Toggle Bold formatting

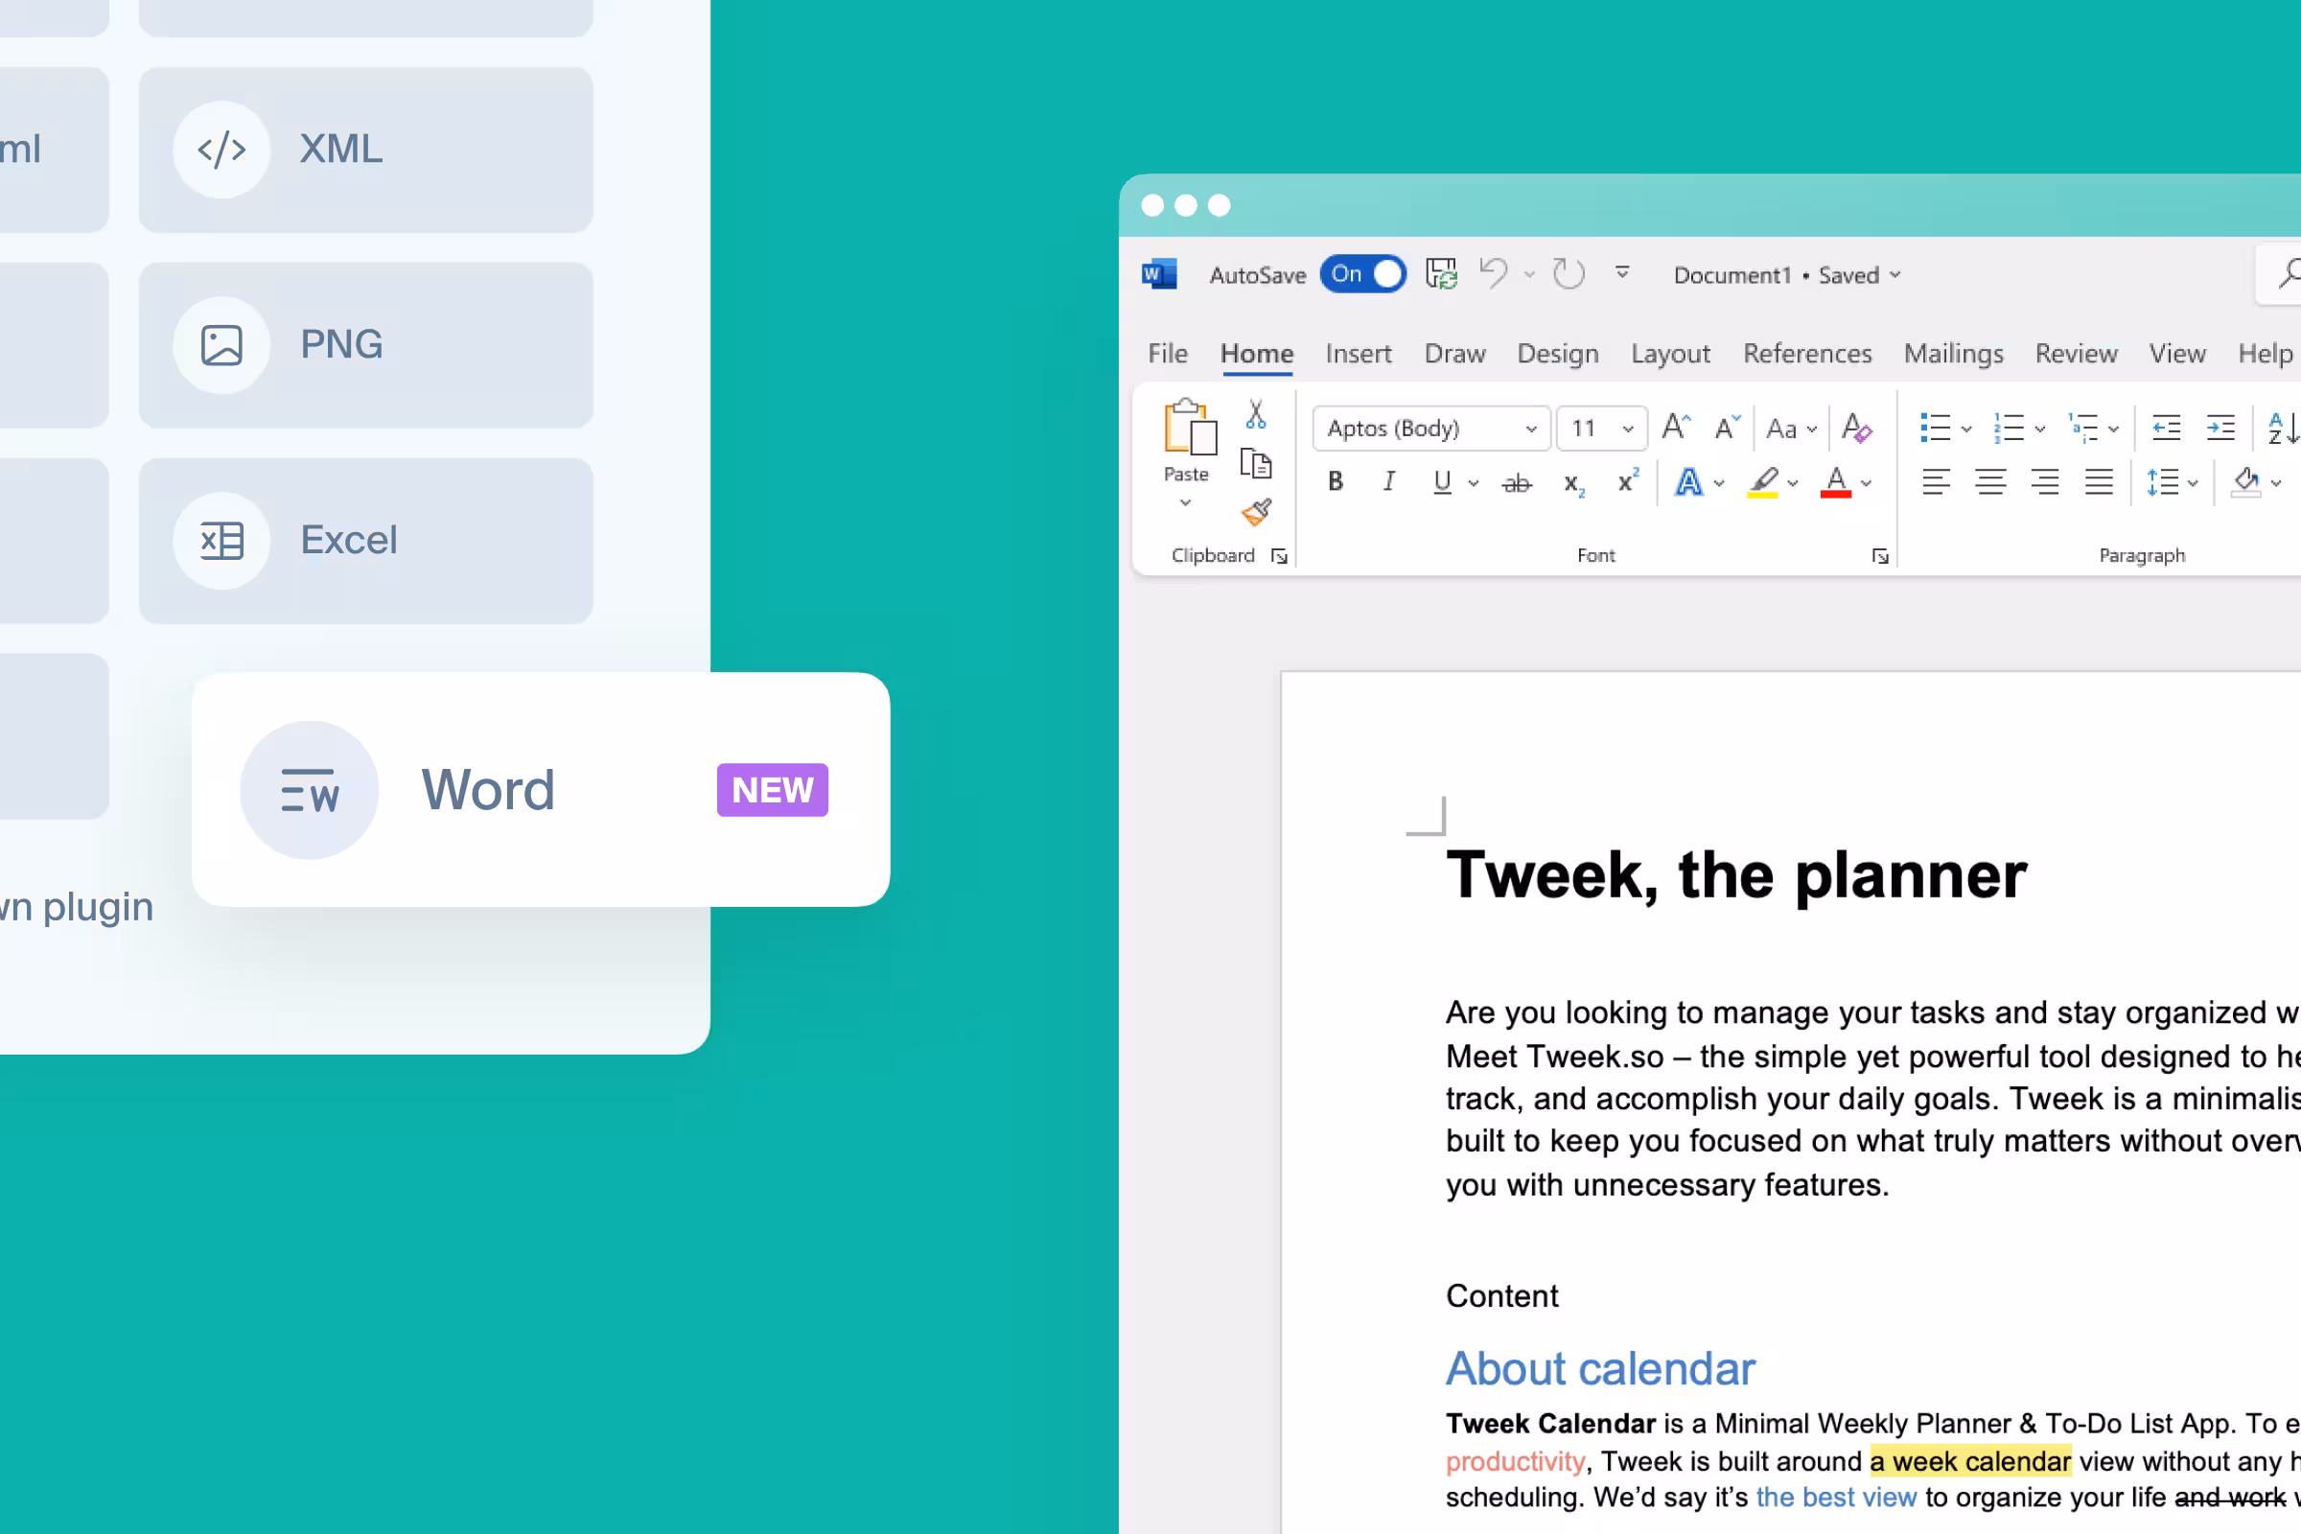1336,481
